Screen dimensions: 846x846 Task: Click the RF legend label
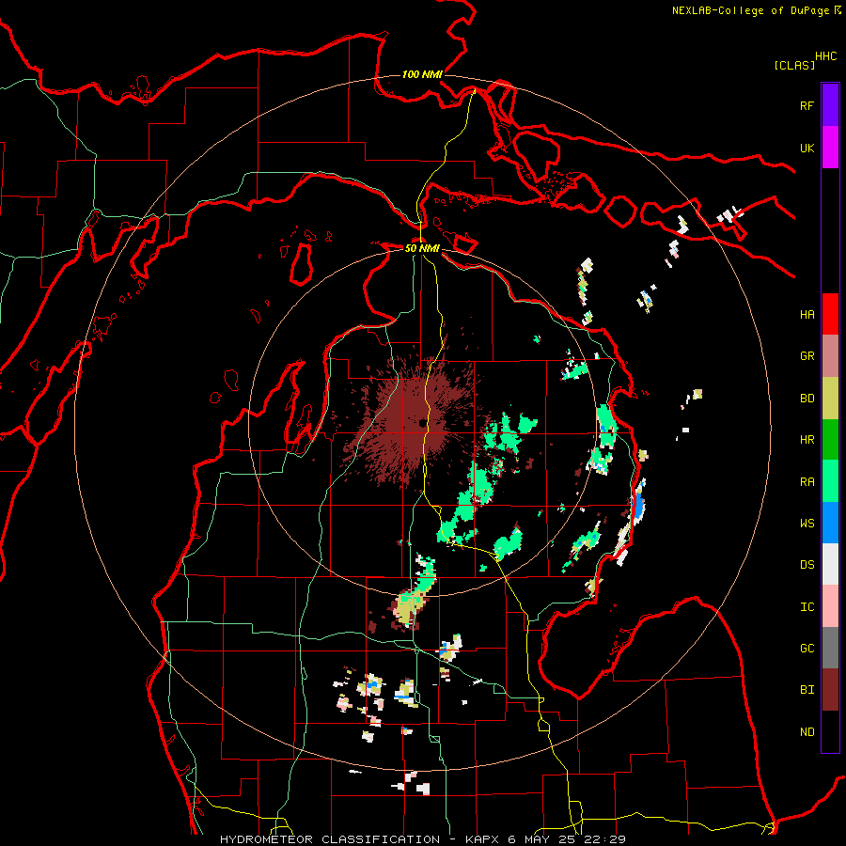(807, 105)
